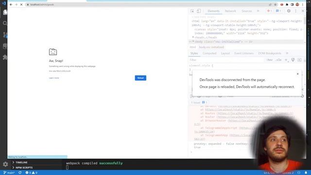Viewport: 311px width, 175px height.
Task: Open the Learn more link
Action: pyautogui.click(x=54, y=78)
